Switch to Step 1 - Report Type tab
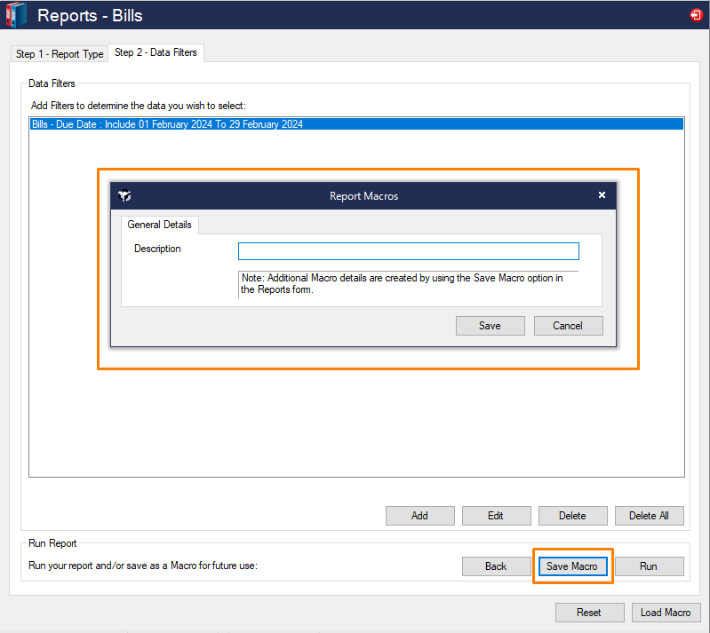Viewport: 710px width, 633px height. click(x=60, y=54)
